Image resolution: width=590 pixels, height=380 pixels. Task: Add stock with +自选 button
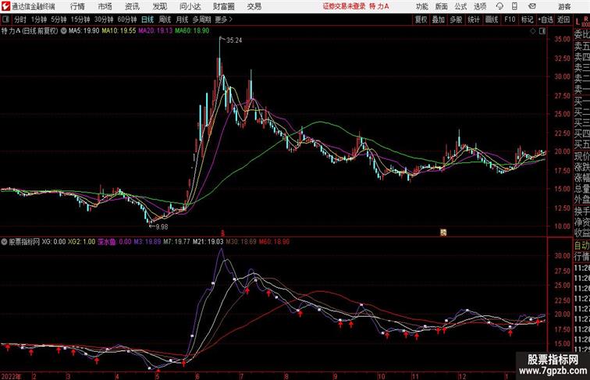[x=546, y=20]
